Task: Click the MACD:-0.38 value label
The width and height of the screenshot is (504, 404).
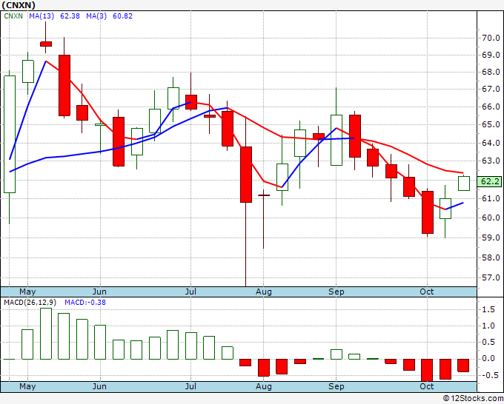Action: coord(85,303)
